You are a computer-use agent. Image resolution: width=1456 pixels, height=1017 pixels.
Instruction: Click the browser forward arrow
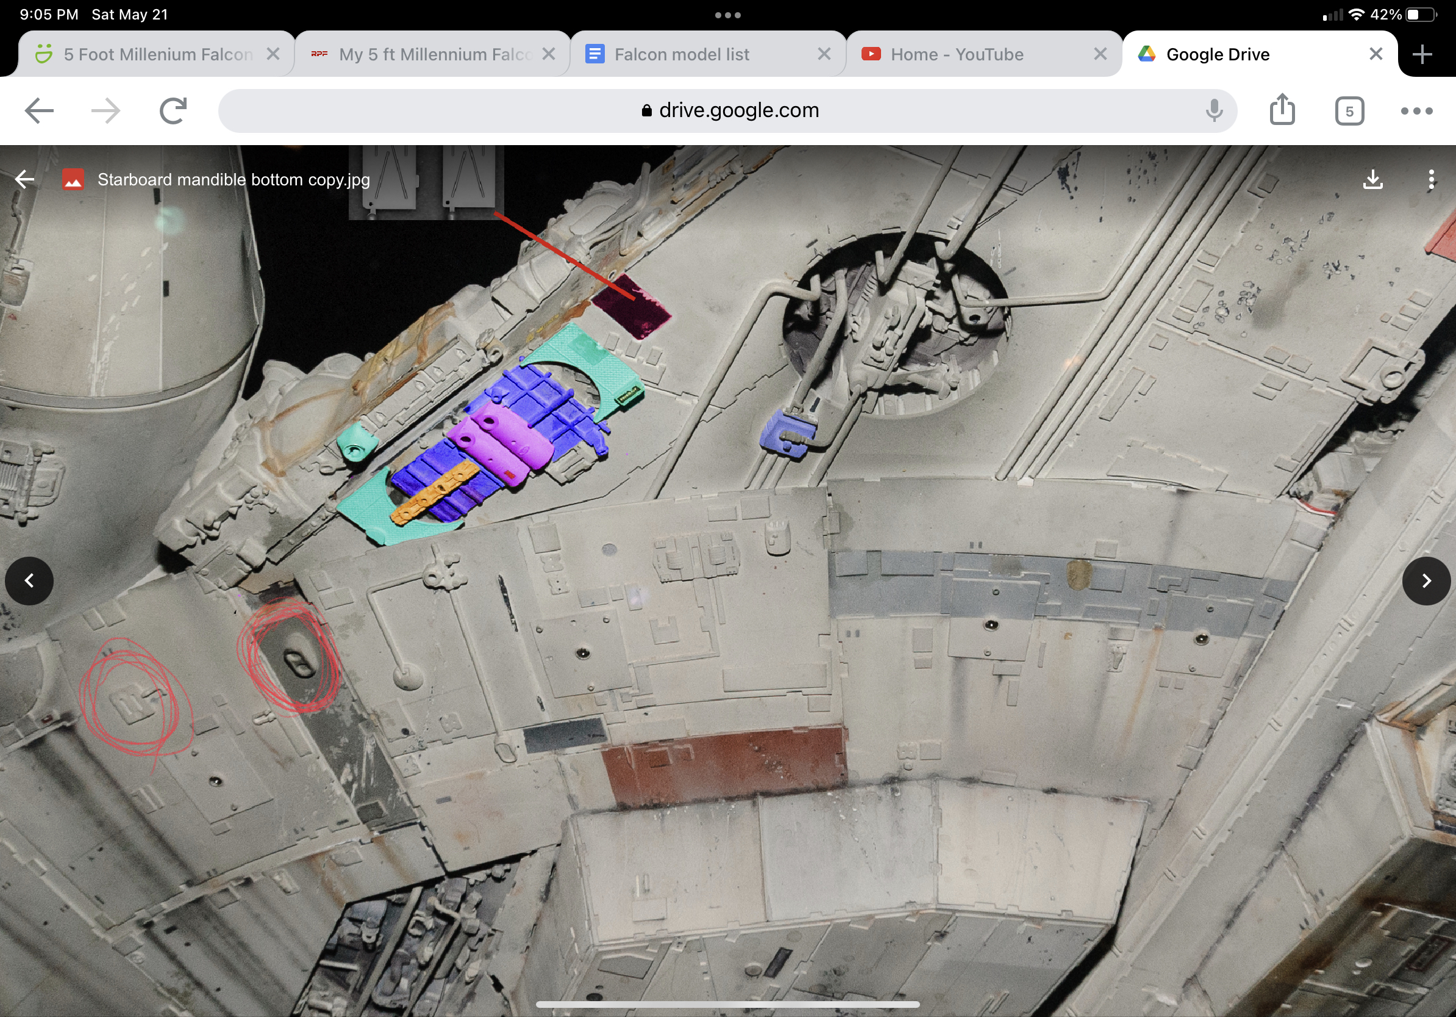point(106,111)
